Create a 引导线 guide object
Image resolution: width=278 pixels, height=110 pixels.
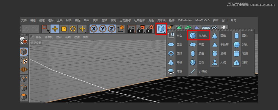pos(198,71)
